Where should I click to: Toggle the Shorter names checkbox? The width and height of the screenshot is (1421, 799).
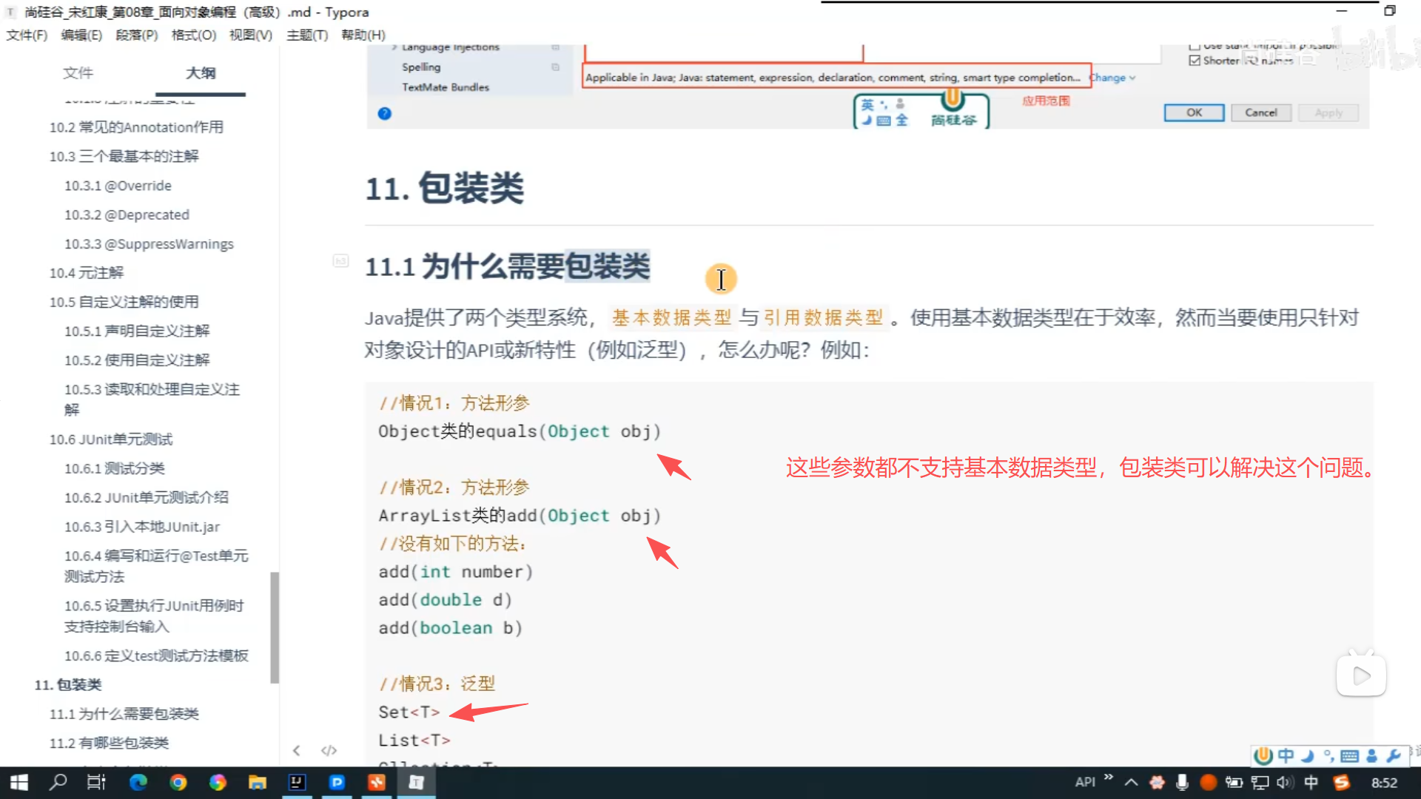click(x=1195, y=61)
